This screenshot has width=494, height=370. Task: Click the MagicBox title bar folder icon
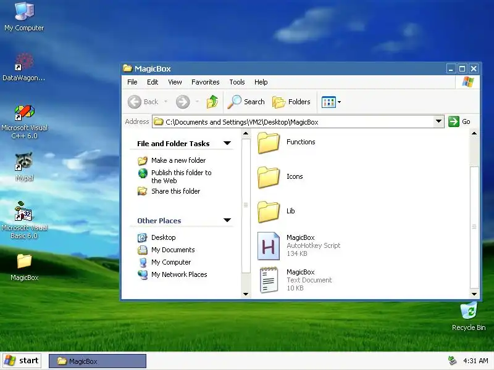pyautogui.click(x=127, y=68)
